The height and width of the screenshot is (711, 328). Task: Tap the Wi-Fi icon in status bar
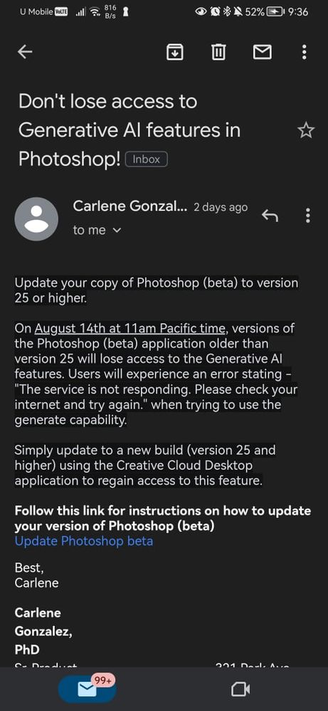coord(94,13)
